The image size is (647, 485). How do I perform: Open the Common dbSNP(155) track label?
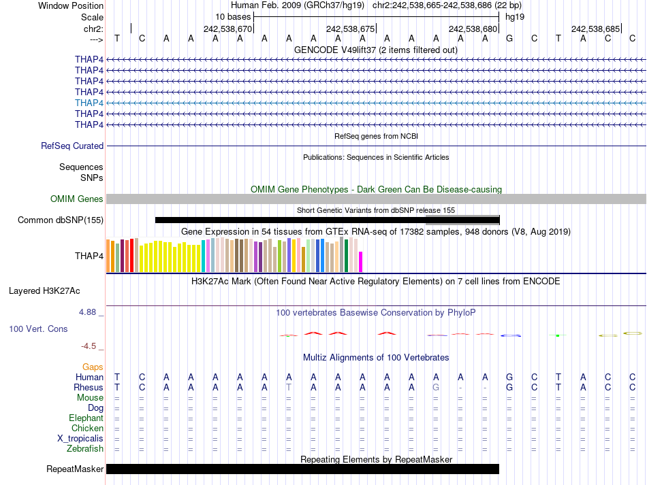click(61, 220)
